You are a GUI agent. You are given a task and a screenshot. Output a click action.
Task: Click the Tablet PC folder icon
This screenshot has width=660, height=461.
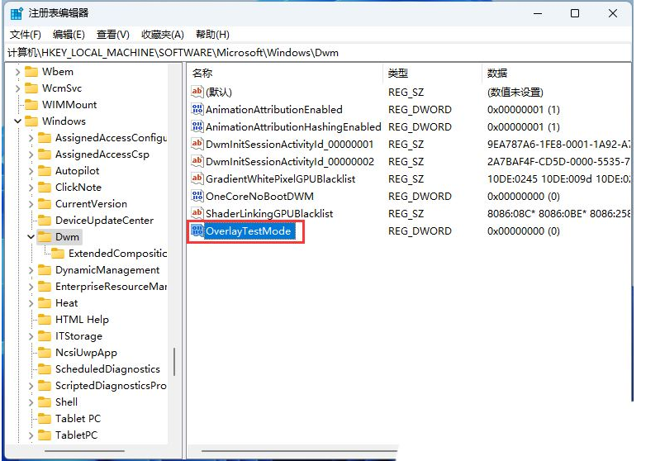click(x=45, y=419)
